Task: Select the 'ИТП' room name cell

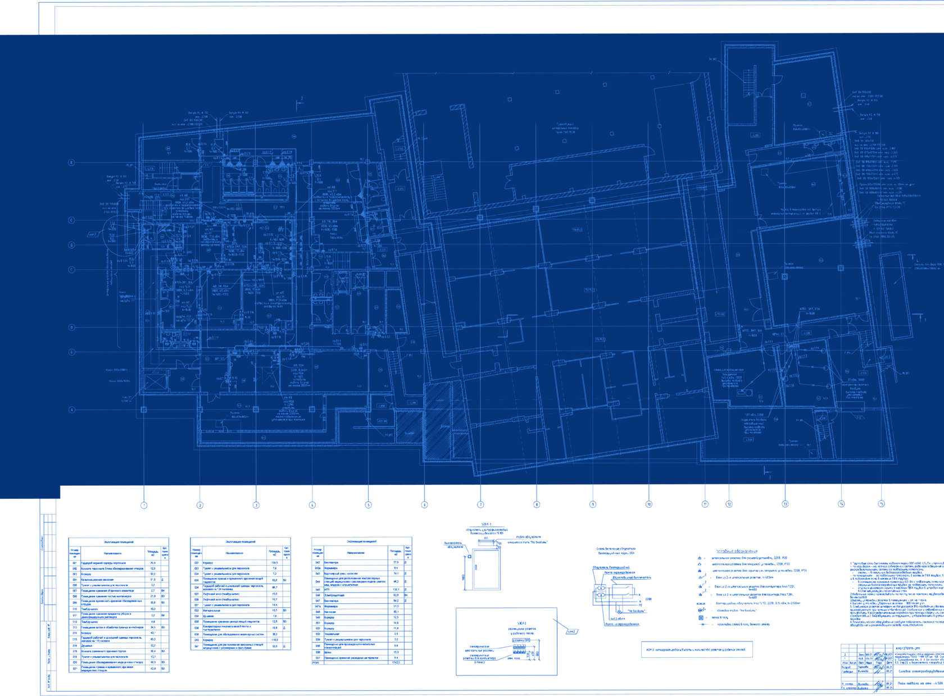Action: (355, 590)
